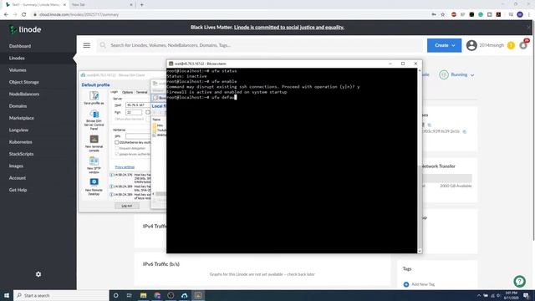
Task: Go back in browser history
Action: tap(6, 14)
